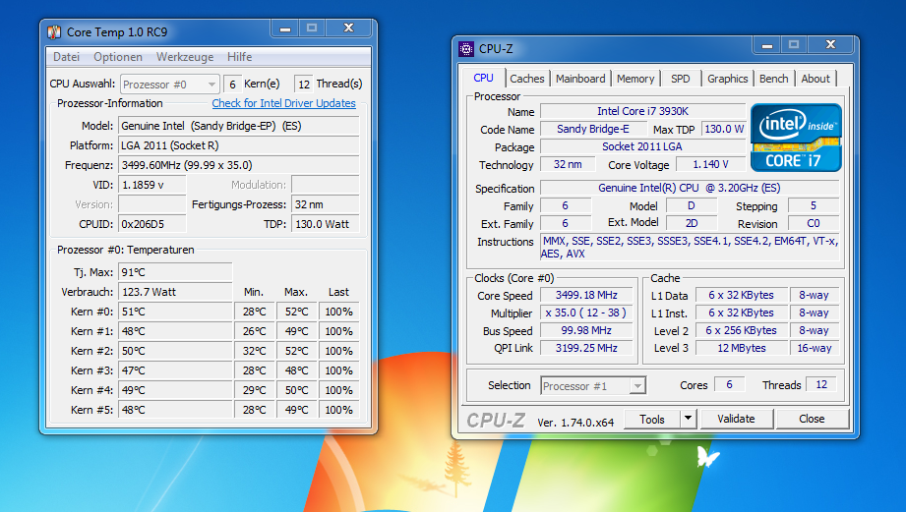Open the Datei menu in Core Temp
This screenshot has height=512, width=906.
pos(67,57)
